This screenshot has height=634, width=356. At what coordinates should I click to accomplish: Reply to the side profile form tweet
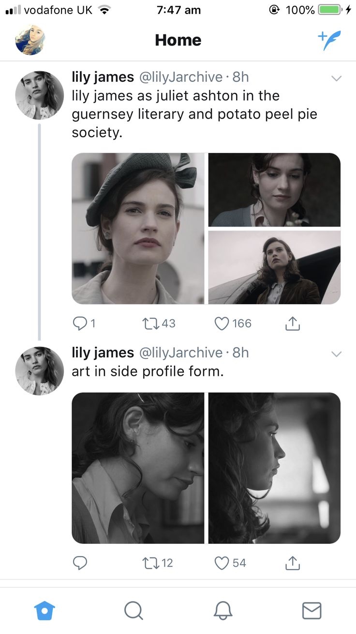(80, 562)
